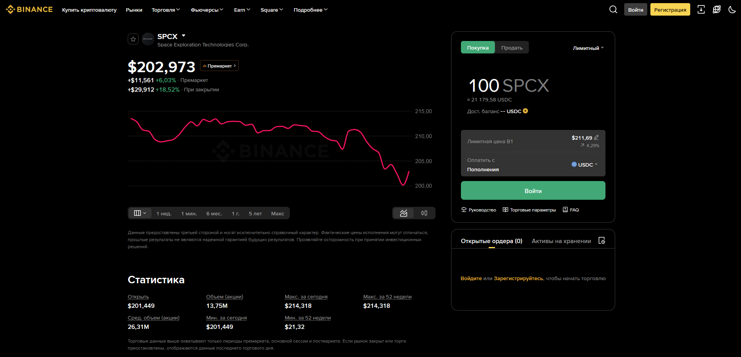Open the Премаркет badge
The width and height of the screenshot is (741, 357).
point(219,66)
